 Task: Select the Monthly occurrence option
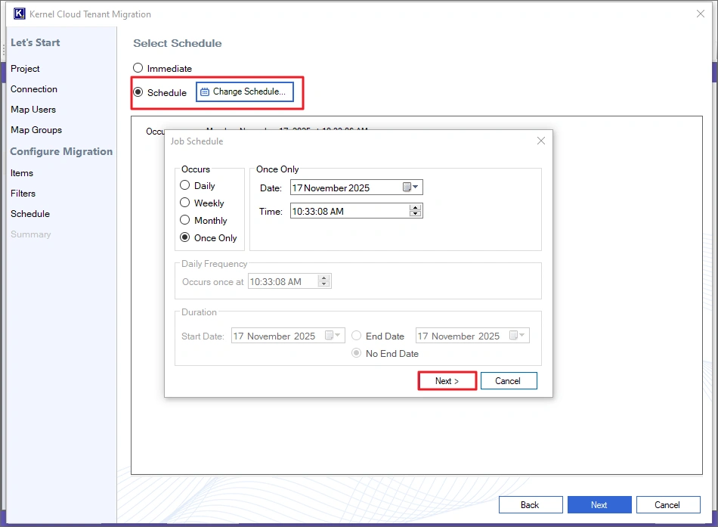click(x=184, y=221)
